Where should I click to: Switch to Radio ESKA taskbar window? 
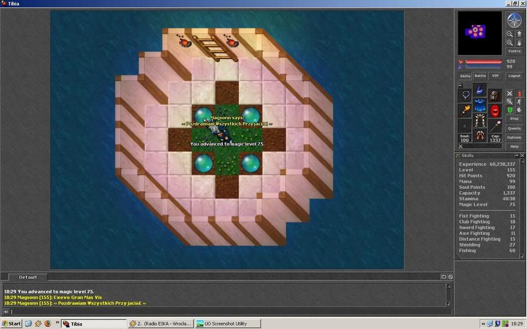tap(161, 324)
